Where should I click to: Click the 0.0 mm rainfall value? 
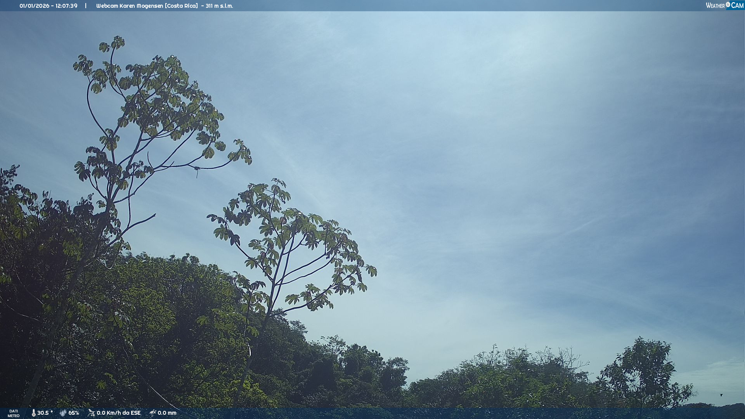tap(167, 413)
